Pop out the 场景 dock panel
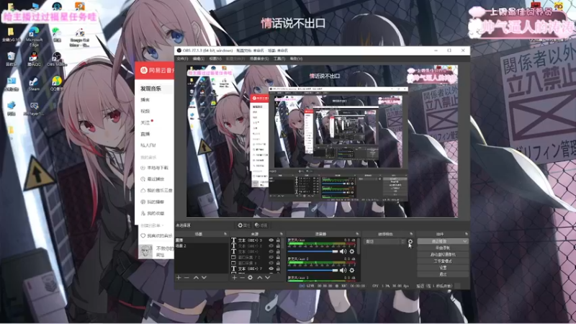 (x=225, y=234)
